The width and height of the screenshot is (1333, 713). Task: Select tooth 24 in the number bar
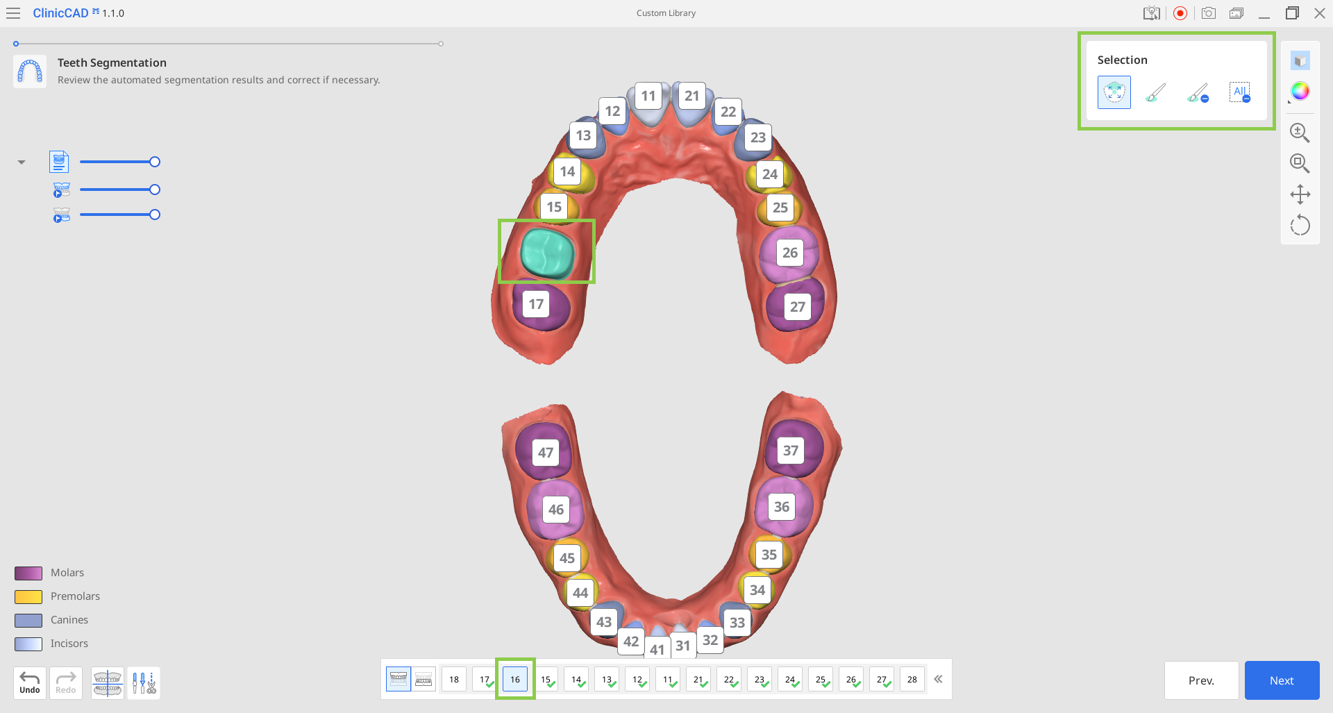coord(790,679)
